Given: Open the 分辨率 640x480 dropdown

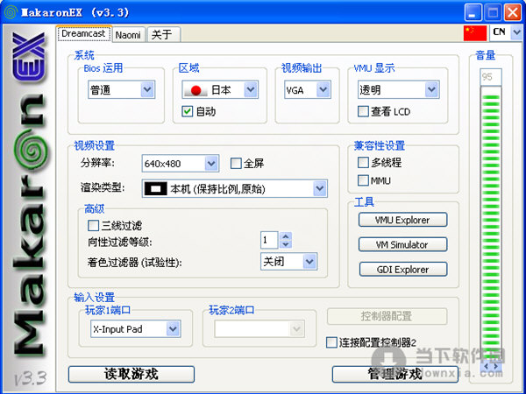Looking at the screenshot, I should pyautogui.click(x=181, y=164).
